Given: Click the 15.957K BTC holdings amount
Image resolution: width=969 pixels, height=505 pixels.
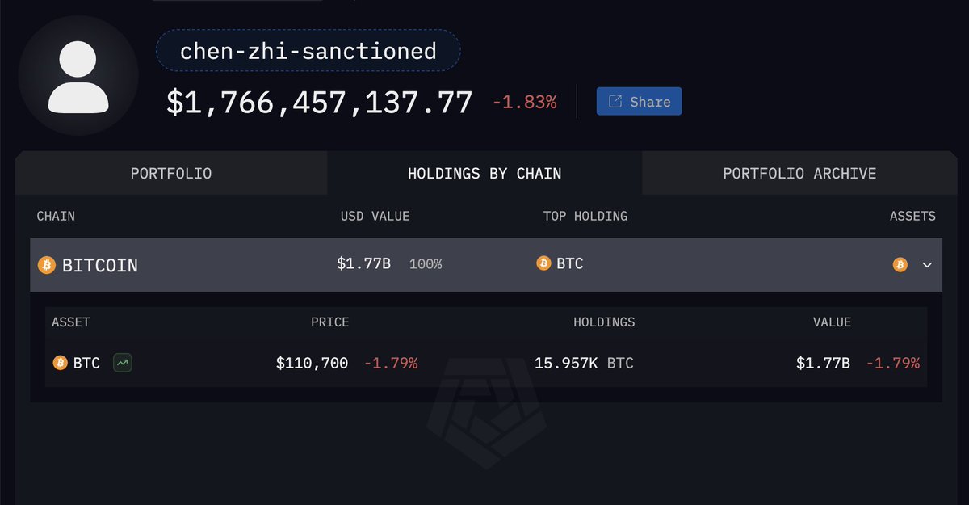Looking at the screenshot, I should tap(584, 363).
